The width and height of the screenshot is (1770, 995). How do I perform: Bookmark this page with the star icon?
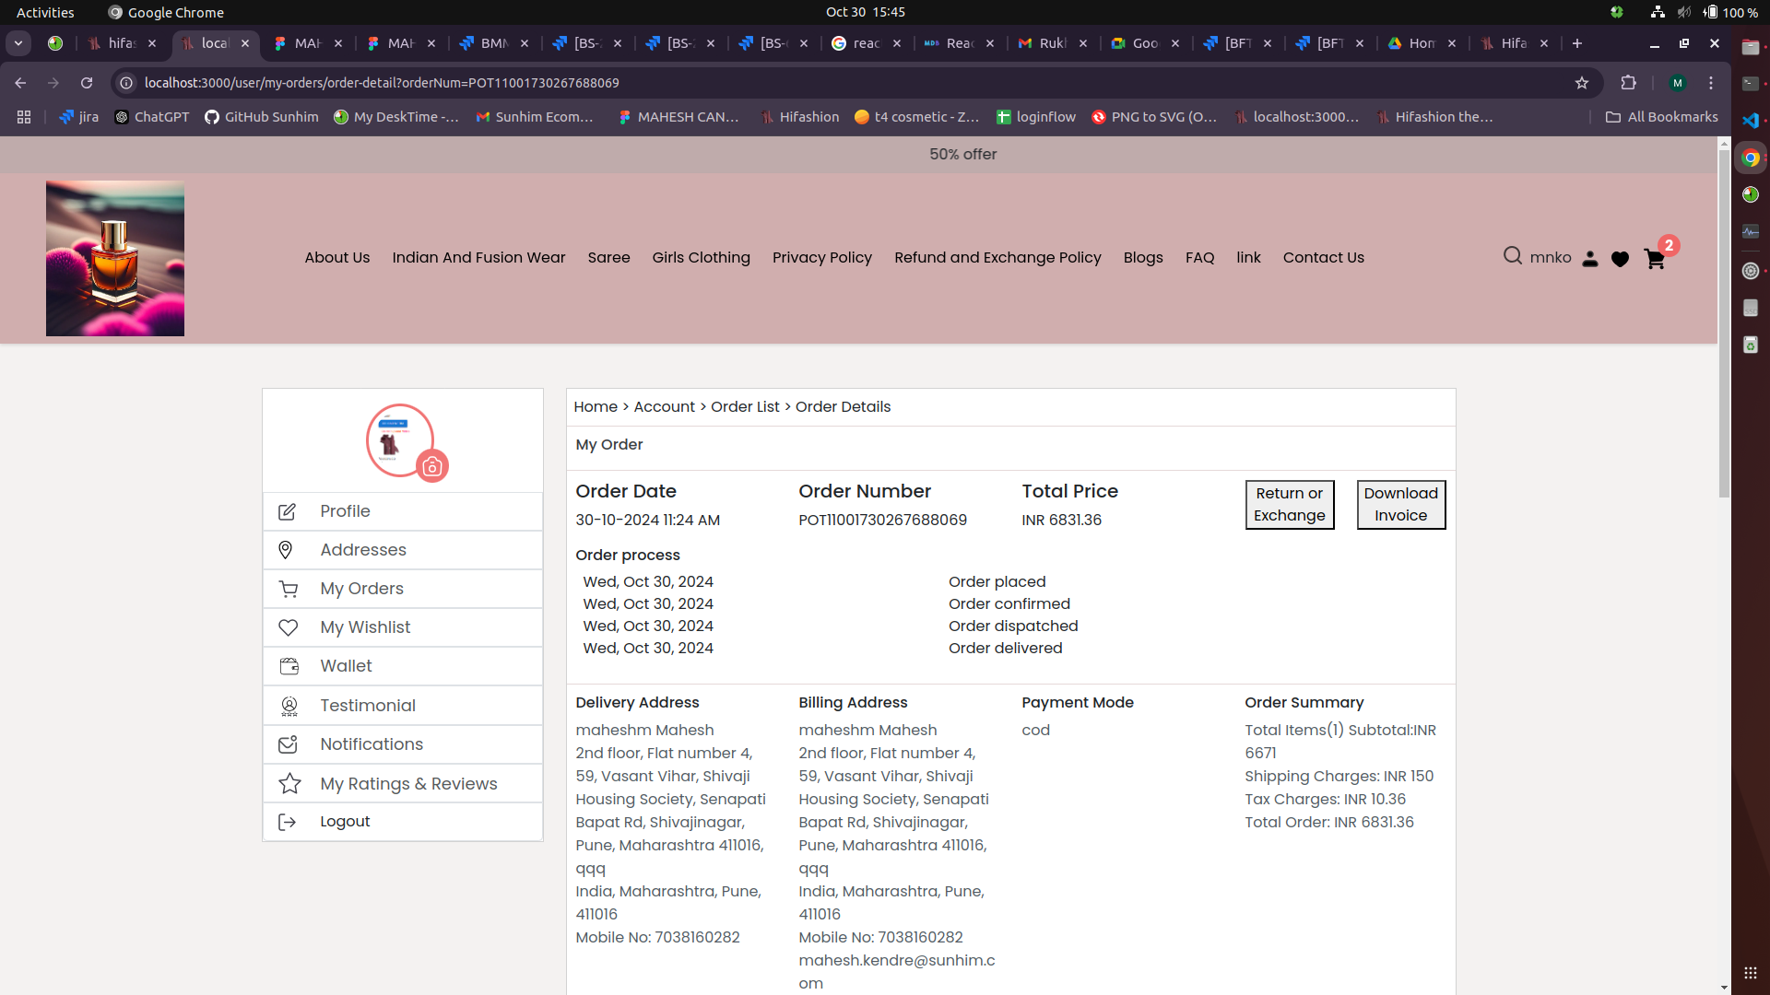(x=1582, y=83)
